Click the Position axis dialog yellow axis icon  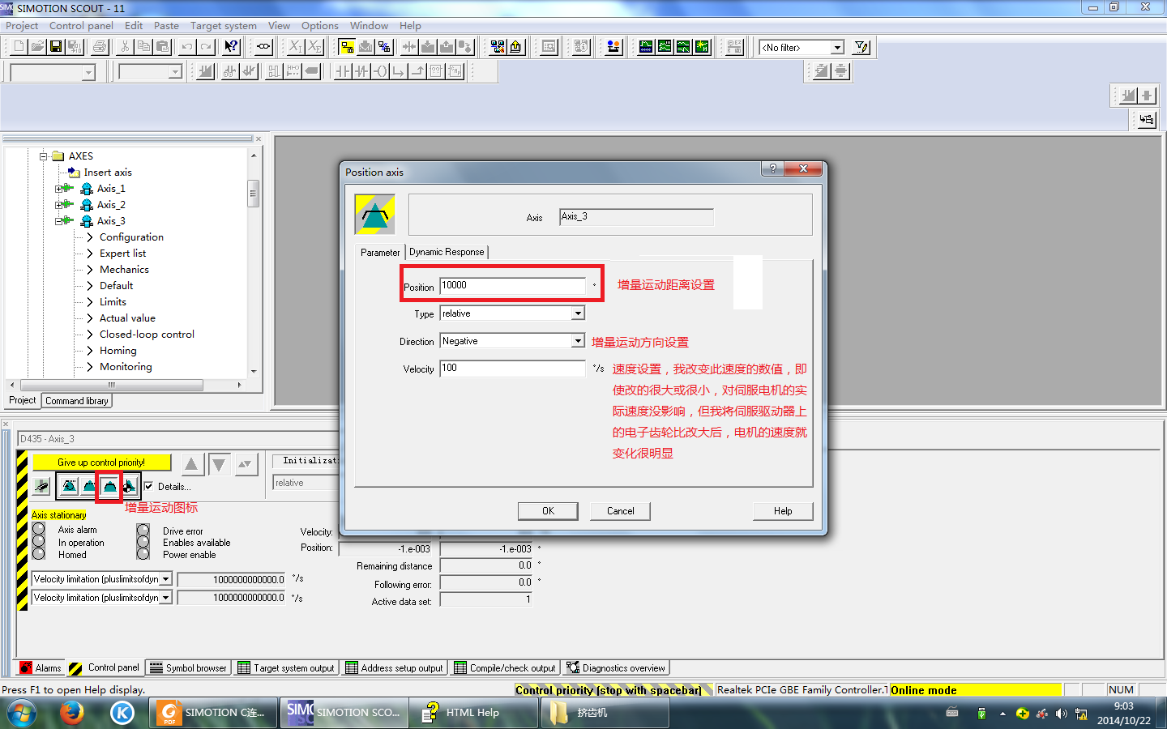(x=375, y=215)
